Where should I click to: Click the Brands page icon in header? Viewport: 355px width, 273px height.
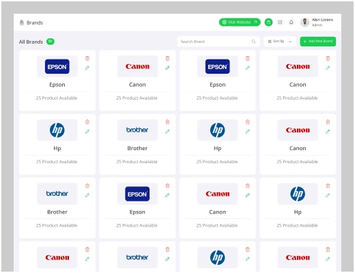pos(22,23)
